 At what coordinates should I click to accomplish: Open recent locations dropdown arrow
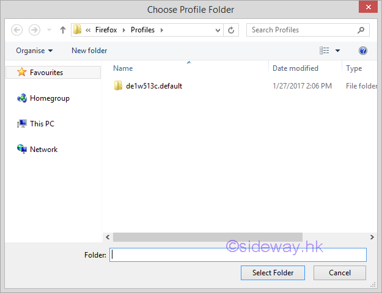(x=50, y=30)
